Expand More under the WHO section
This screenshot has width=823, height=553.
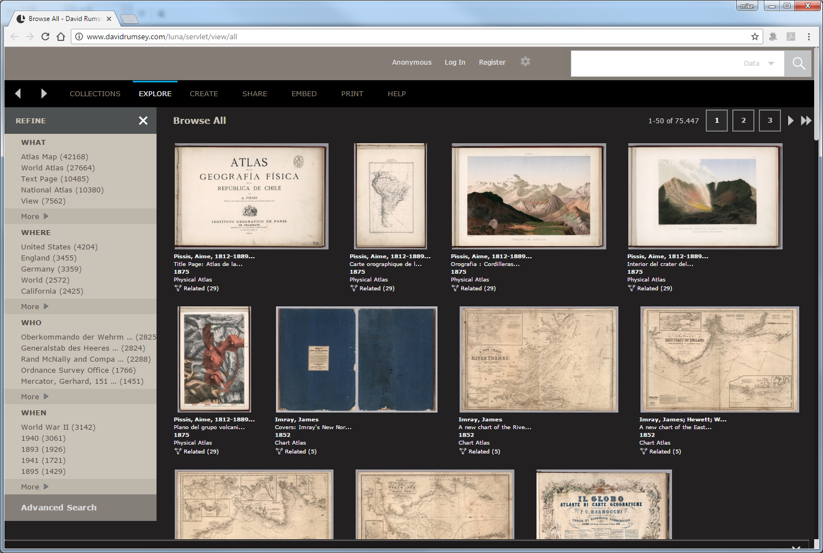pos(34,397)
